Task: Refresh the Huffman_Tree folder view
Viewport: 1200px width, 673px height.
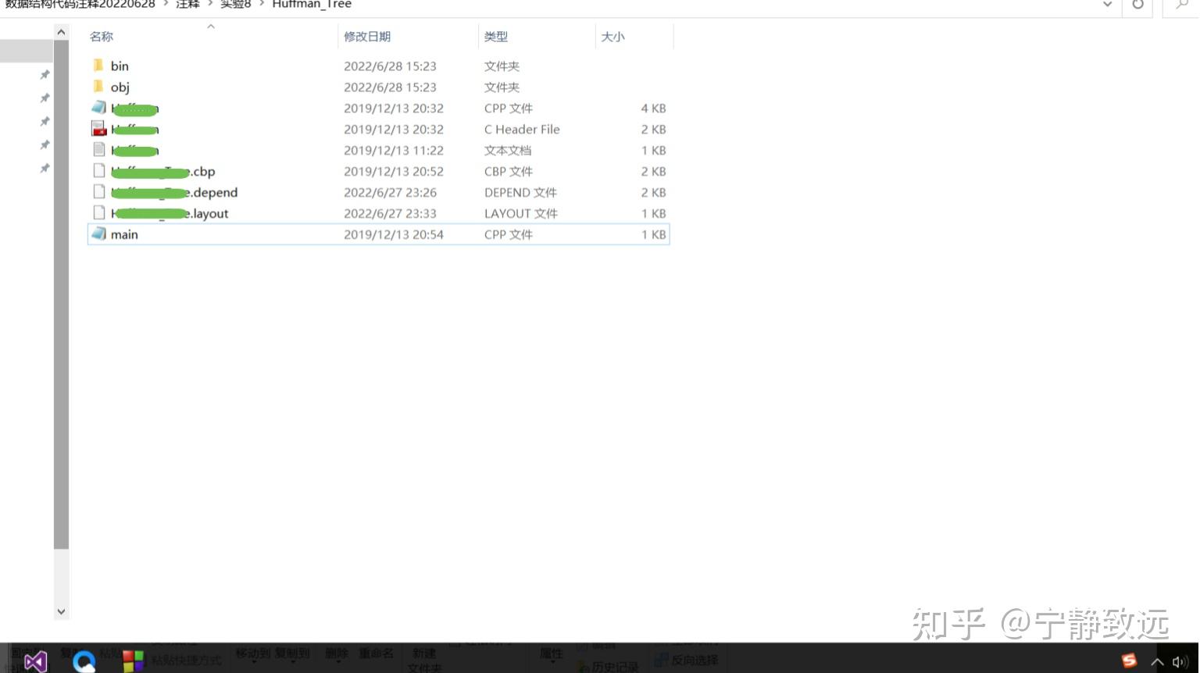Action: [x=1137, y=5]
